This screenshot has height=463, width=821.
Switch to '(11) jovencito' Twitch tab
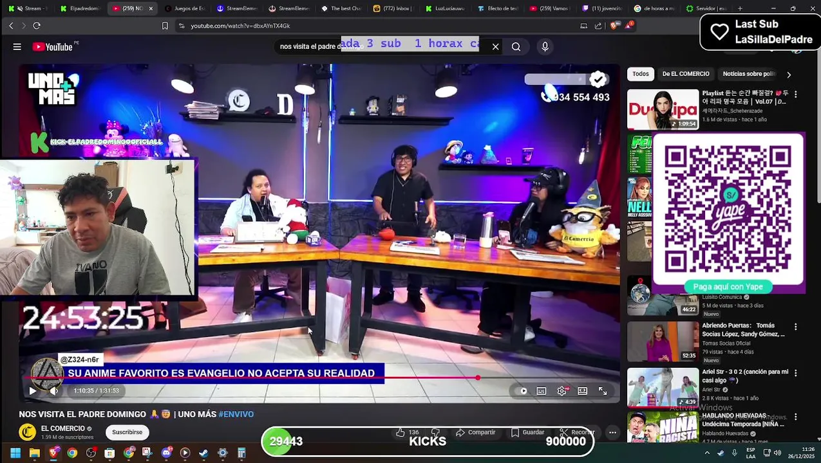point(603,8)
